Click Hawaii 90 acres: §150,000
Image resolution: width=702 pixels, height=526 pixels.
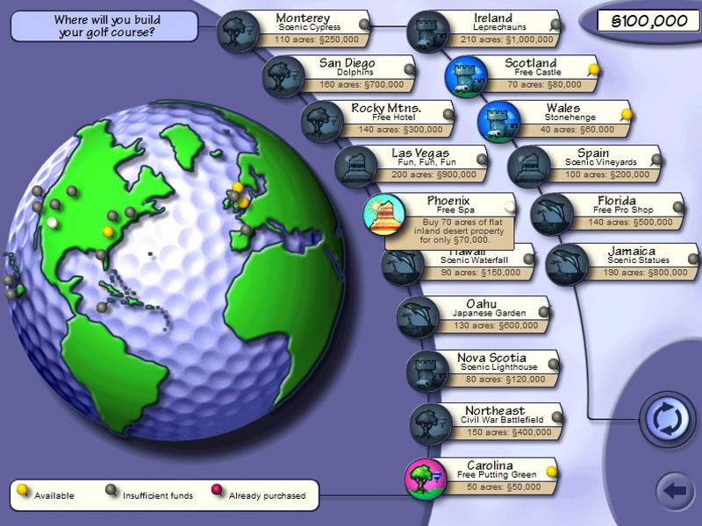(x=480, y=273)
